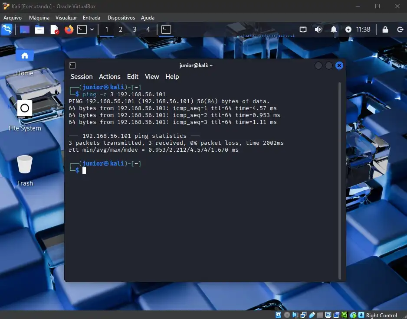Screen dimensions: 407x319
Task: Open the Session menu in terminal
Action: pyautogui.click(x=82, y=77)
